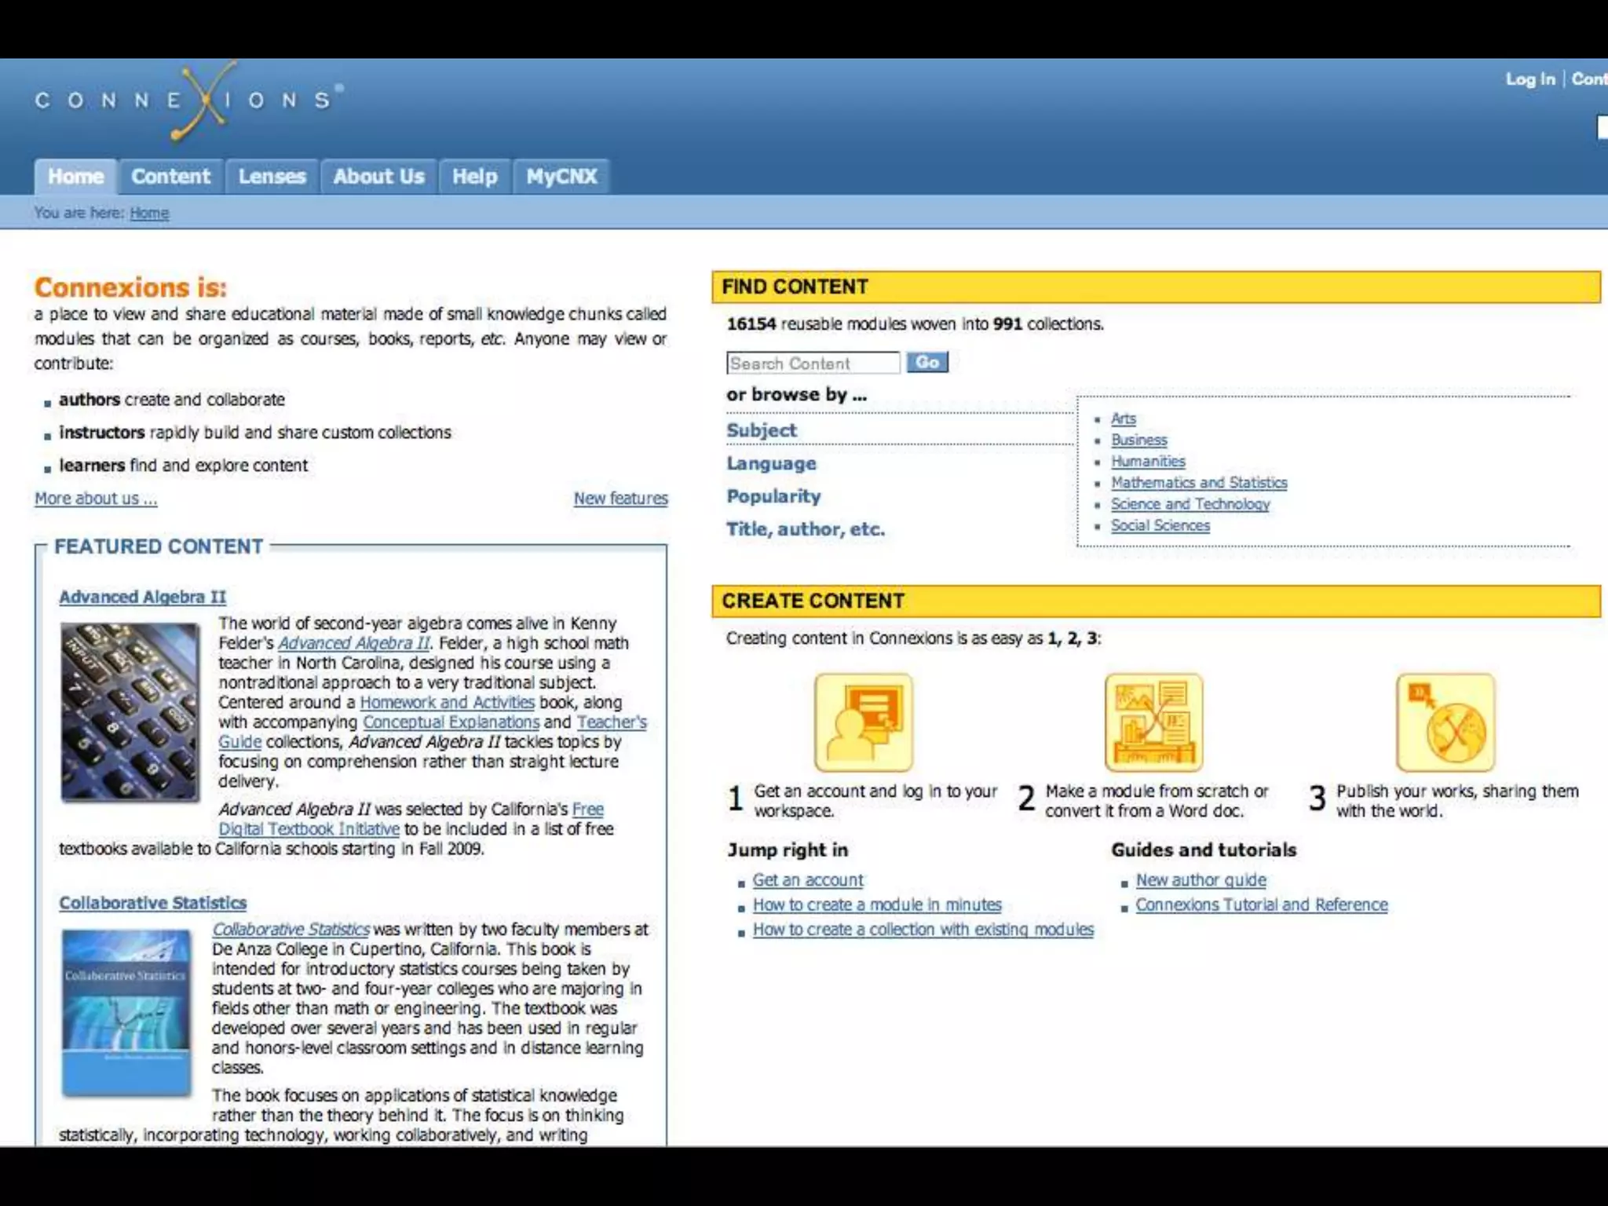Click the publish your works globe icon
The height and width of the screenshot is (1206, 1608).
tap(1445, 722)
